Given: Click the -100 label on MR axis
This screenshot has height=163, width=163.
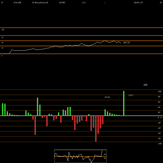Looking at the screenshot, I should point(160,144).
